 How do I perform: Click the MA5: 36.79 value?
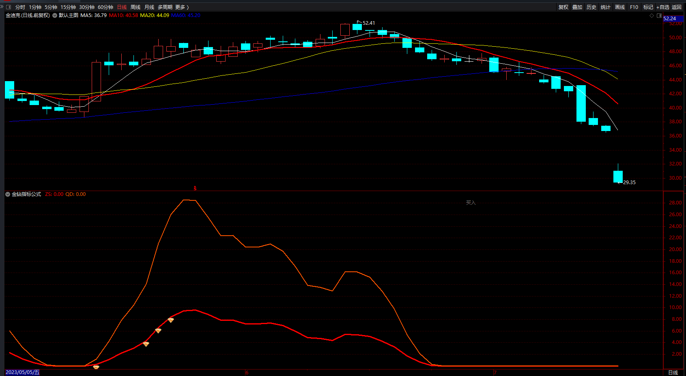pyautogui.click(x=94, y=15)
